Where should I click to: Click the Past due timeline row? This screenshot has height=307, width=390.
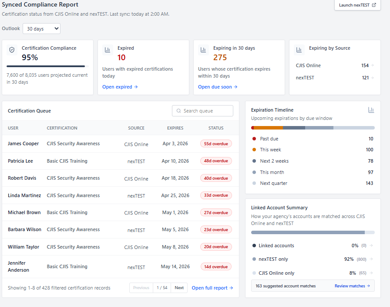pyautogui.click(x=313, y=139)
